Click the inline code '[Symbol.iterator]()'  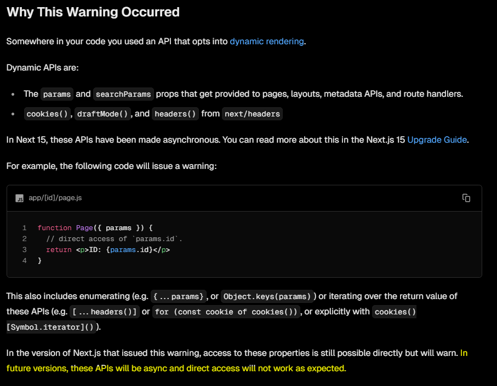click(51, 327)
